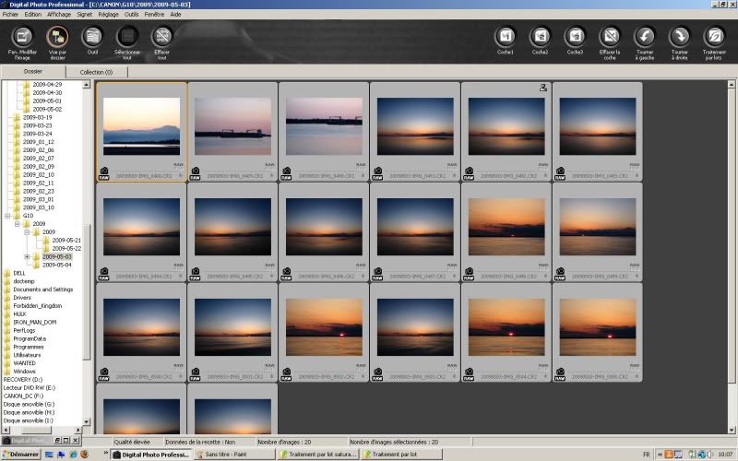Open the Fenêtre menu
This screenshot has width=738, height=461.
coord(154,15)
